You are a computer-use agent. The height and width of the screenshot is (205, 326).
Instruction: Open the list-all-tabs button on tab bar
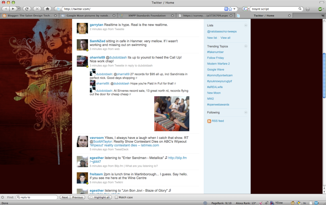point(323,16)
